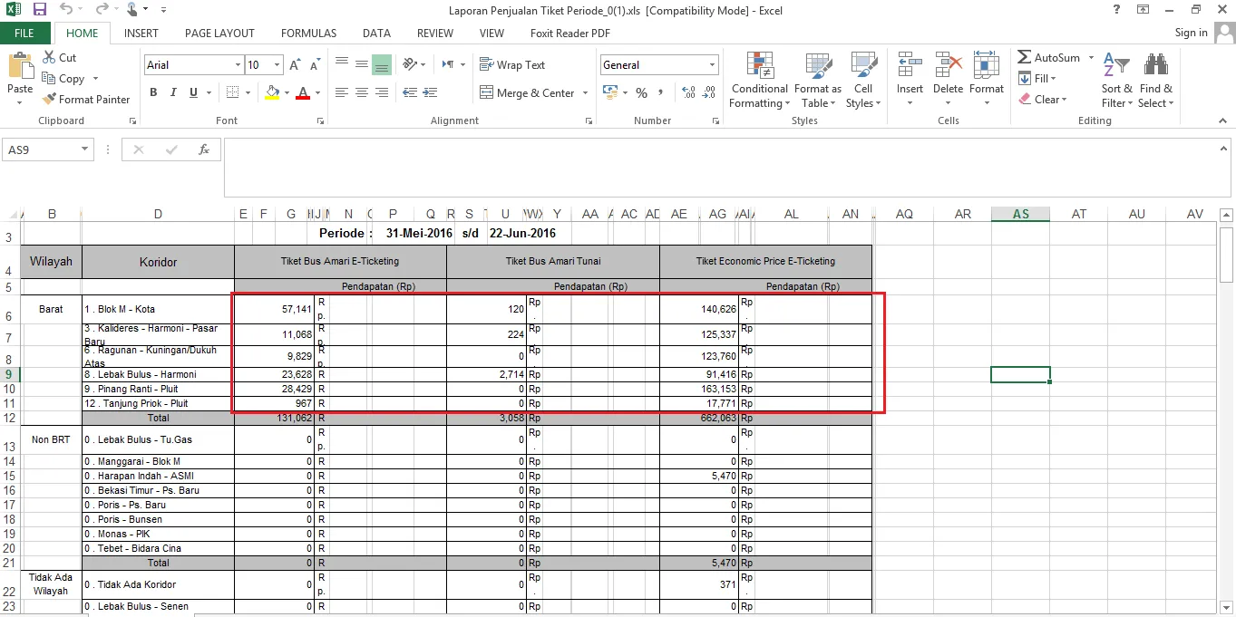Open the Foxit Reader PDF tab
This screenshot has width=1236, height=617.
[x=570, y=34]
